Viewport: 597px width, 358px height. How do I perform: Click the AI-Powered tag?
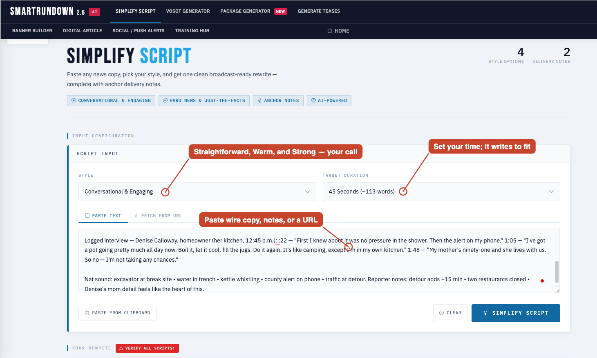(329, 100)
